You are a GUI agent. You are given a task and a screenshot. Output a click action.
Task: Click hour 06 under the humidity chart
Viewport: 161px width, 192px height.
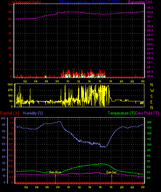47,187
